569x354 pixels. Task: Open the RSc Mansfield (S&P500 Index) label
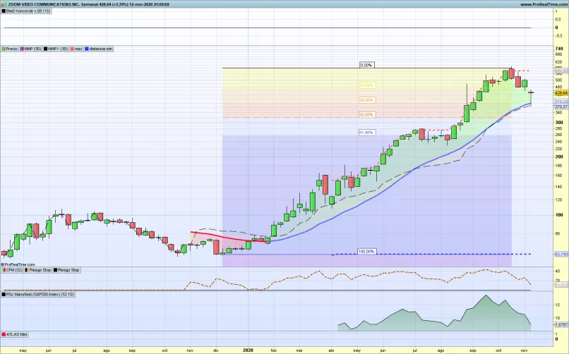click(38, 294)
